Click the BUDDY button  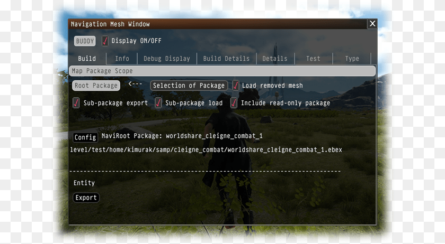85,41
